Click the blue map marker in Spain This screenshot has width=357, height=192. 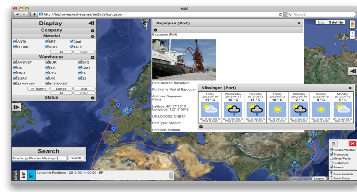(x=113, y=129)
